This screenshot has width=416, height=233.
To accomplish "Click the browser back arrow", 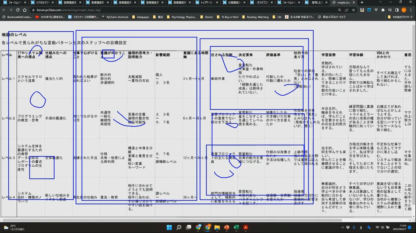I will (x=4, y=10).
